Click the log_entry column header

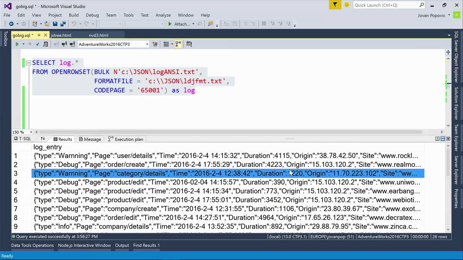[x=47, y=147]
